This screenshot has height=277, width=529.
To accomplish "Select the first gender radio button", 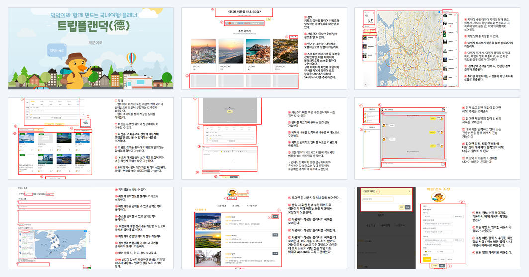I will pyautogui.click(x=427, y=251).
